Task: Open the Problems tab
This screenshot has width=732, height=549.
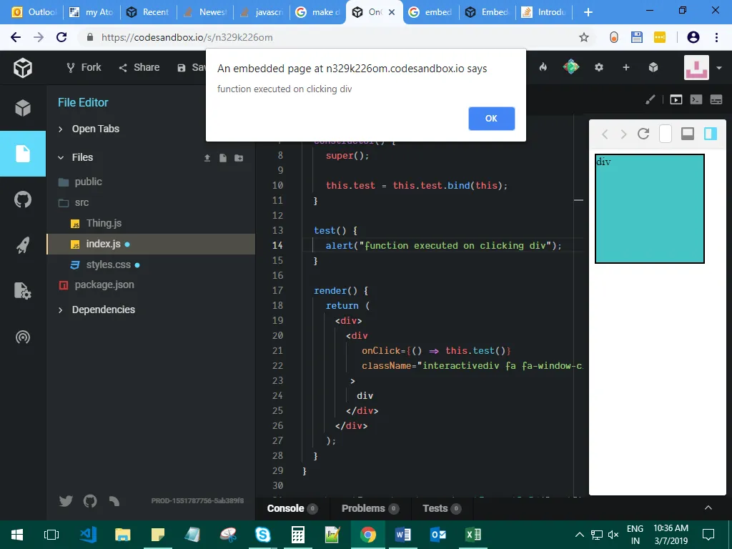Action: point(370,508)
